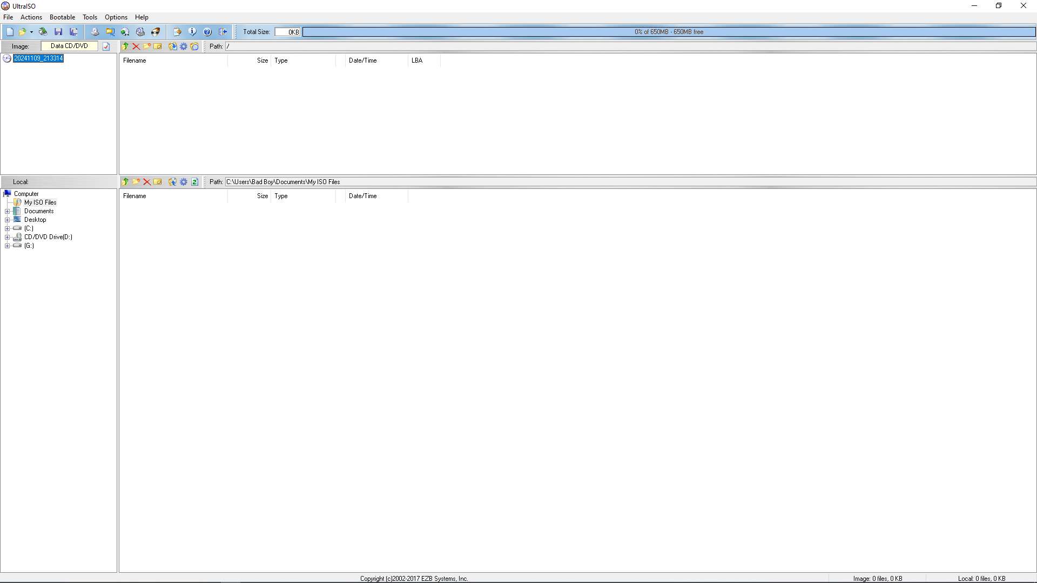1037x583 pixels.
Task: Click the Data CD/DVD image type button
Action: point(69,46)
